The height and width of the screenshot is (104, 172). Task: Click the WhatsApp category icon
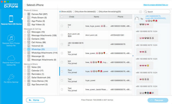[29, 49]
